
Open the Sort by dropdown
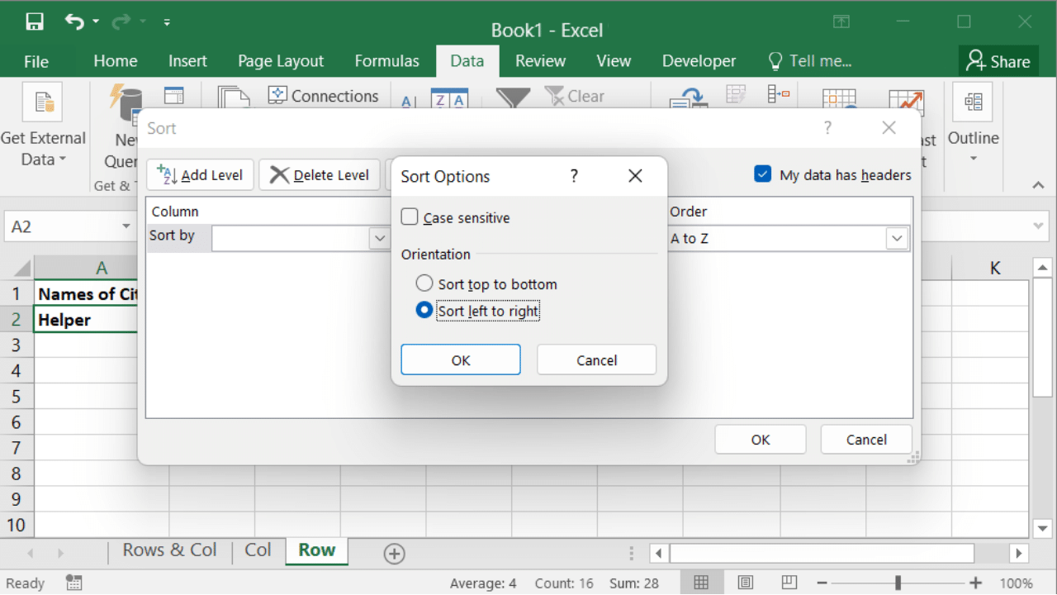pos(379,238)
